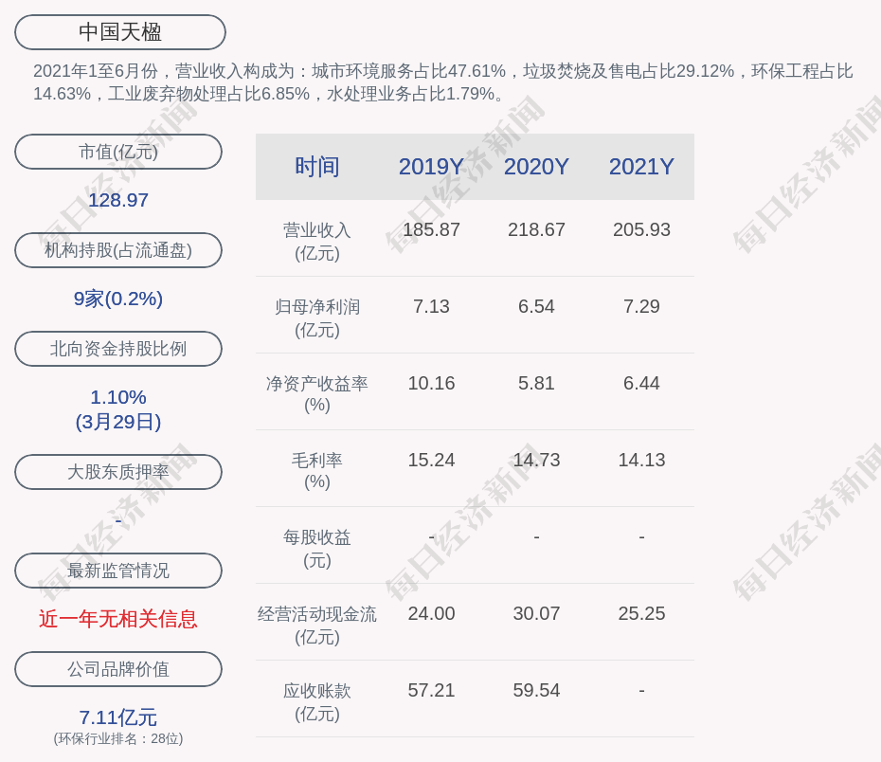Click the ROE value 5.81
Viewport: 881px width, 762px height.
point(536,383)
